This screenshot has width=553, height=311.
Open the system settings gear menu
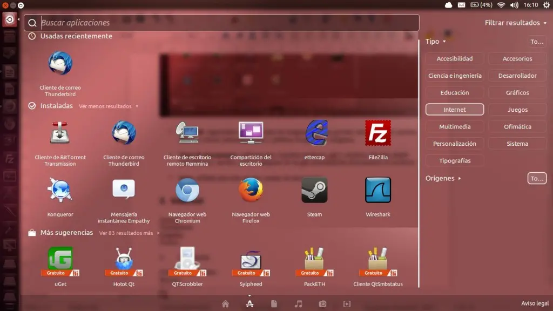[547, 5]
